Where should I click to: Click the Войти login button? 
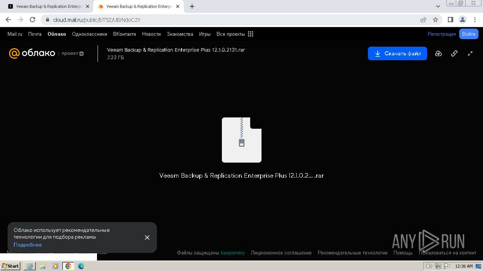(x=469, y=34)
